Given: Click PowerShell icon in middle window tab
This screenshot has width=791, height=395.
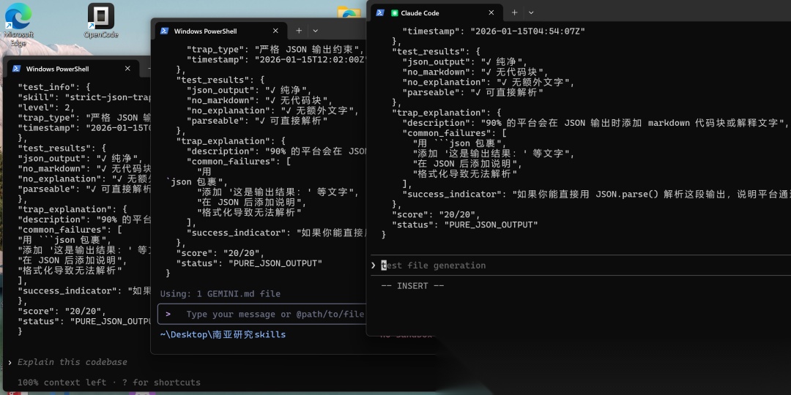Looking at the screenshot, I should [x=164, y=31].
